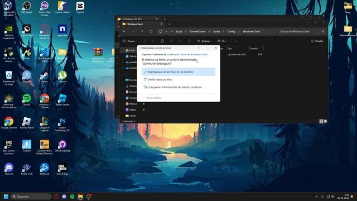Open Papelera de reciclaje on desktop
Viewport: 357px width, 201px height.
pyautogui.click(x=9, y=78)
